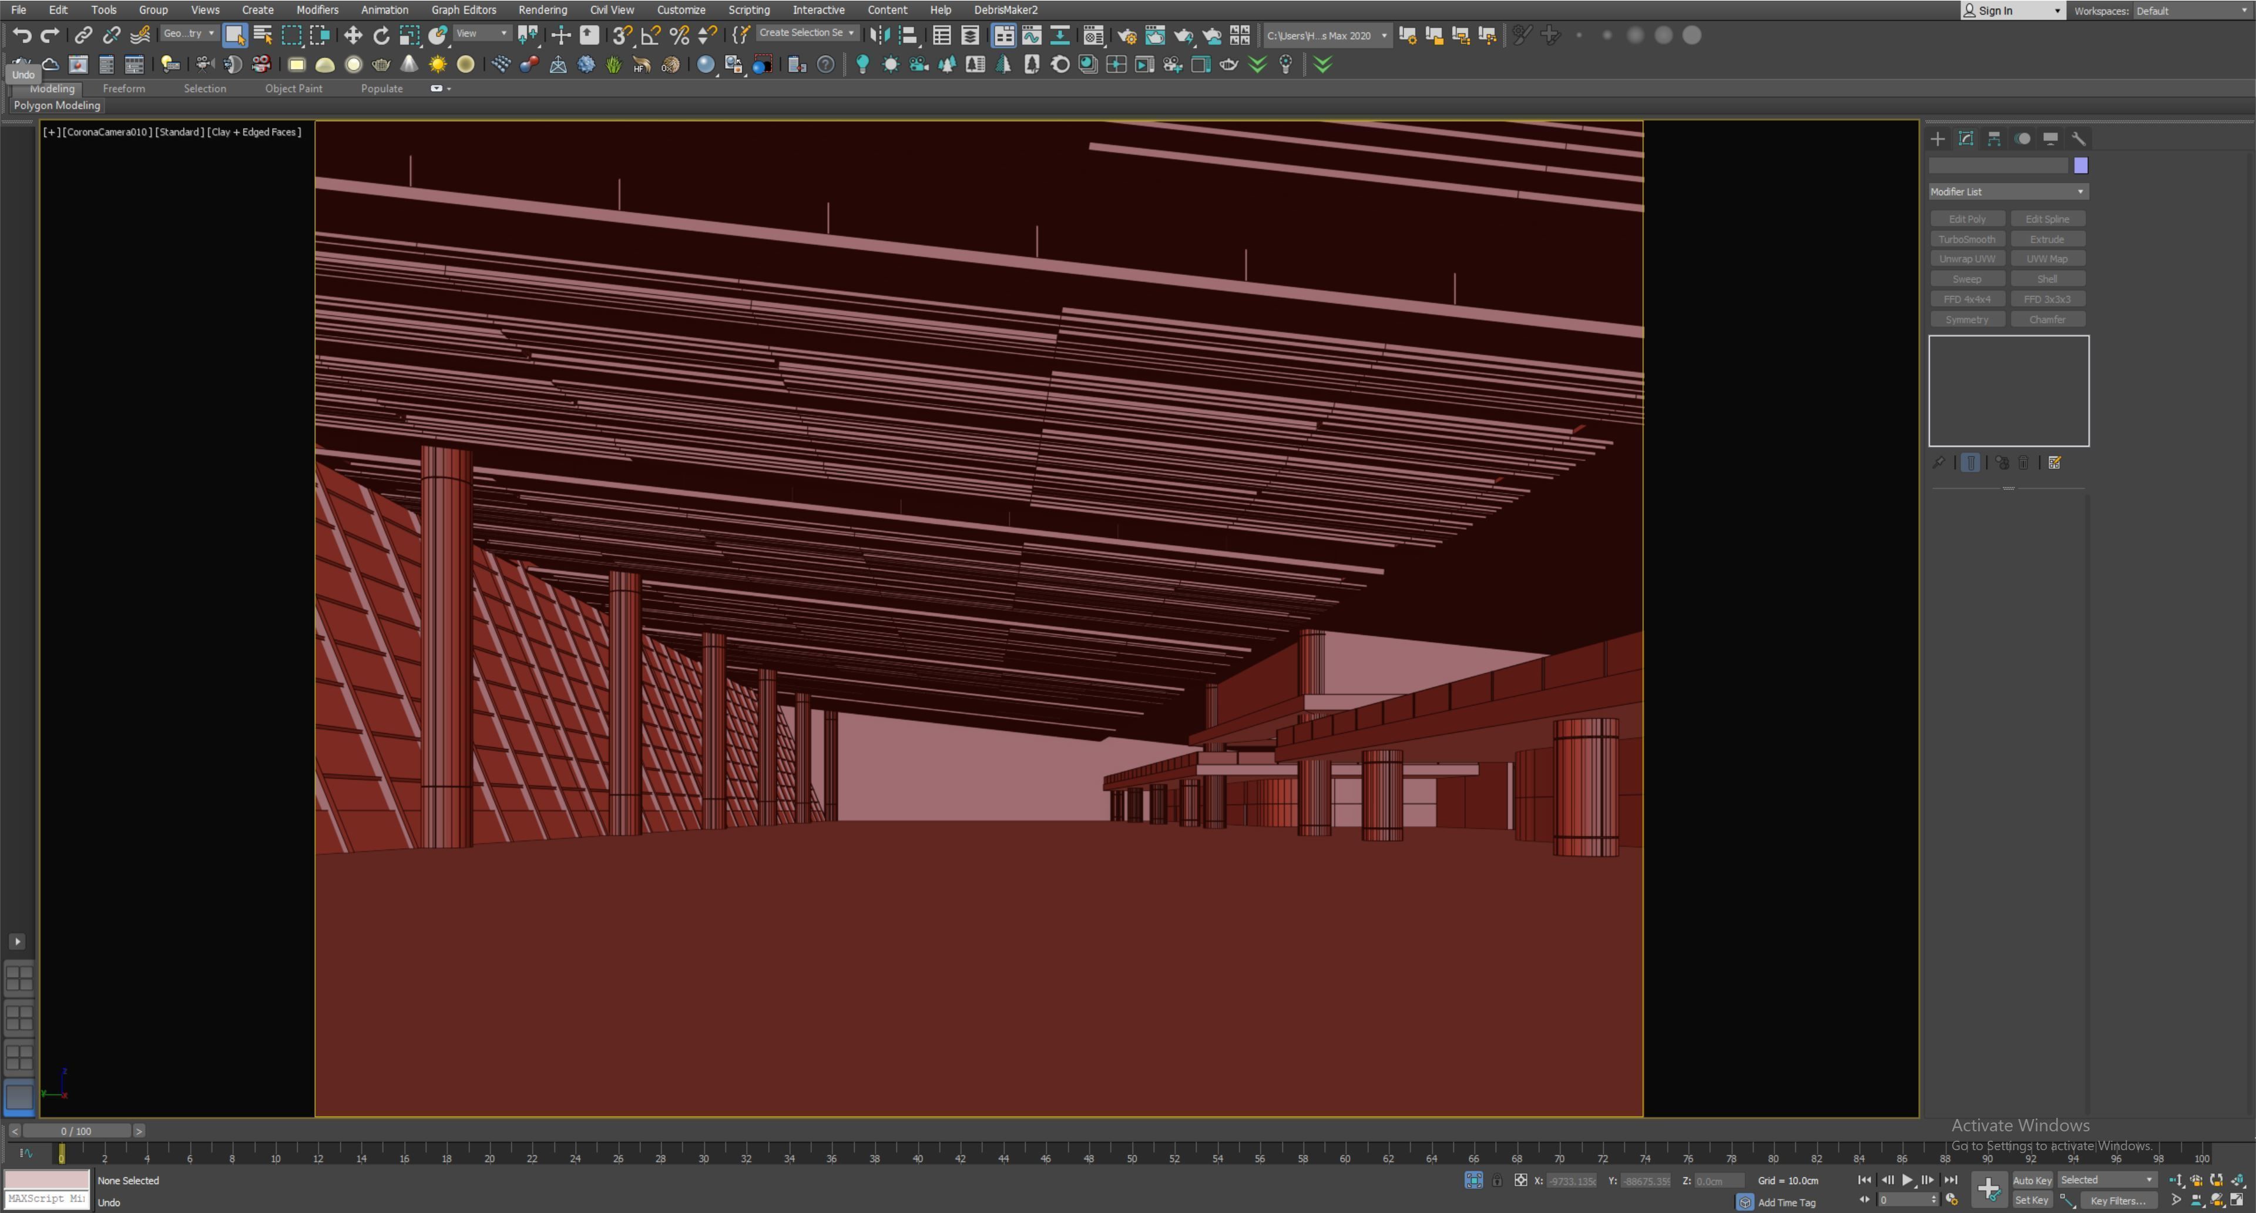Click the Redo arrow in the main toolbar

point(50,36)
